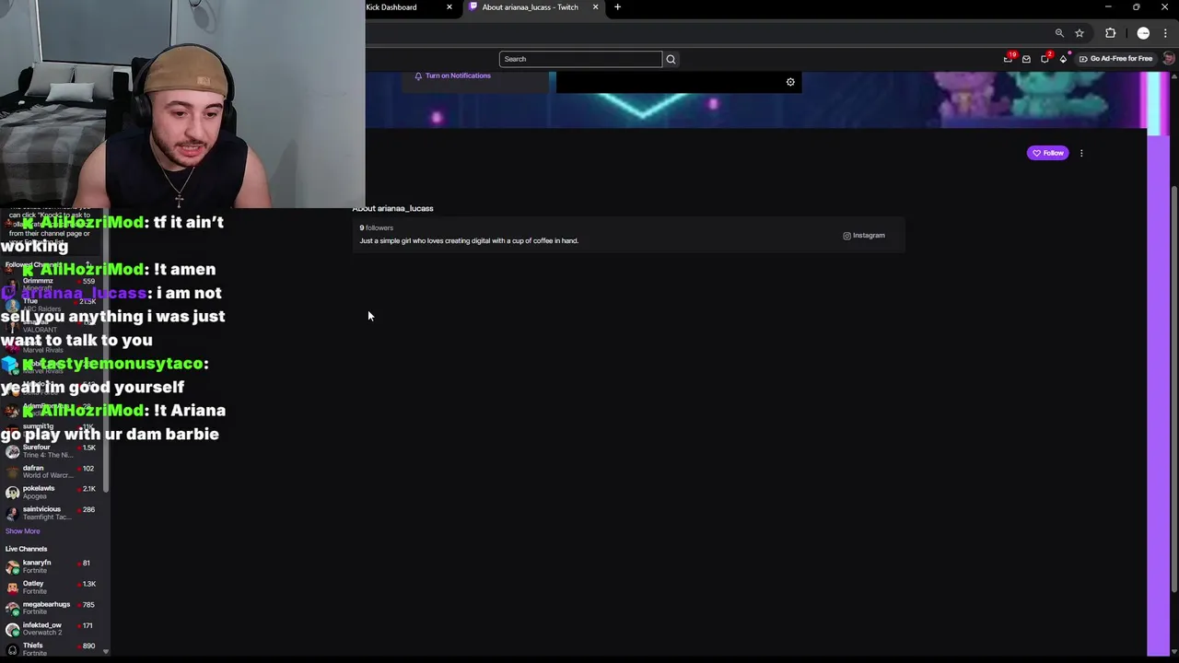Click kanaryfn avatar thumbnail in Live Channels

(x=12, y=566)
